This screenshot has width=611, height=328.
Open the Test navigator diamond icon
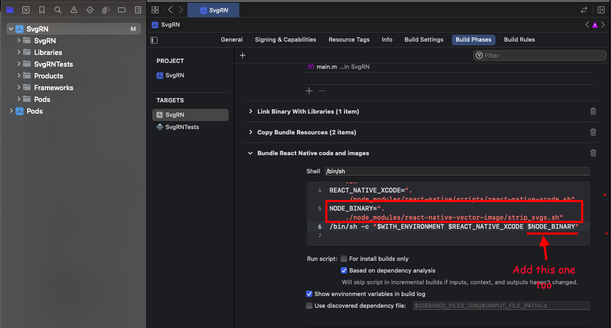[90, 10]
